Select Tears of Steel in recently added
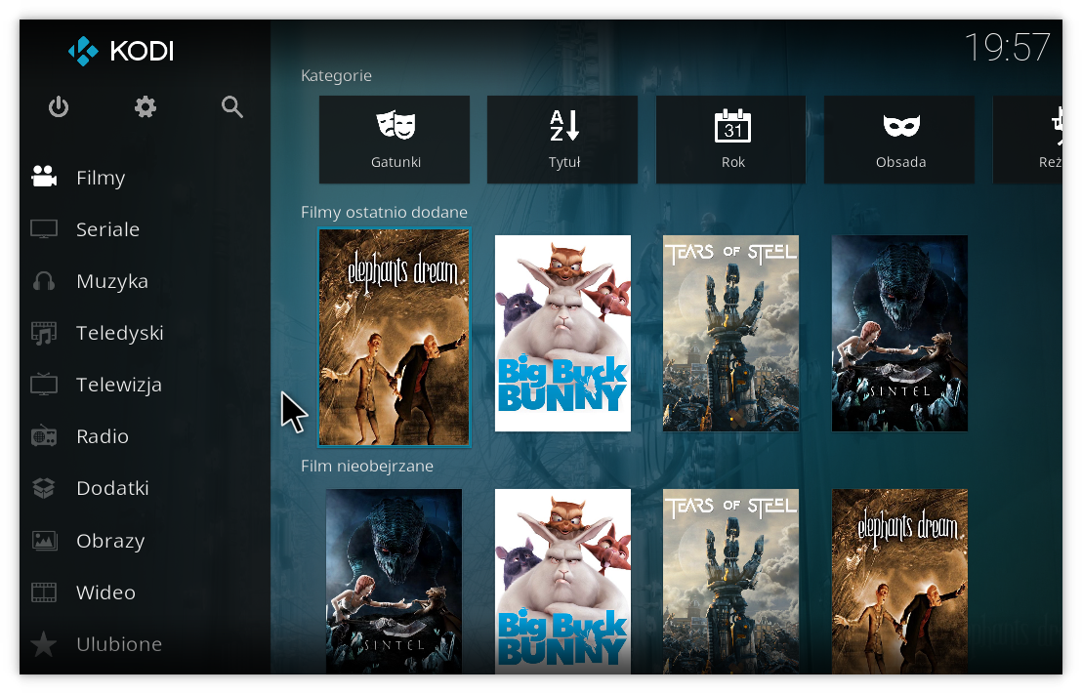Viewport: 1082px width, 694px height. pos(730,333)
